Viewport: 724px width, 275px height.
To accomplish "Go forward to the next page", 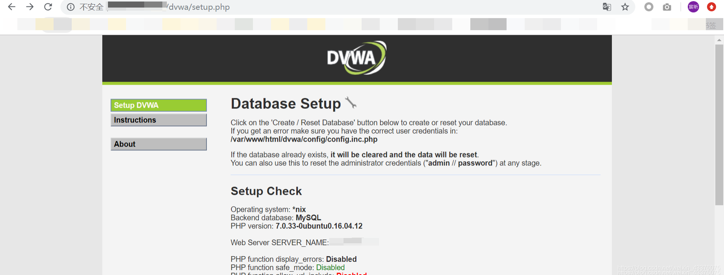I will click(30, 7).
